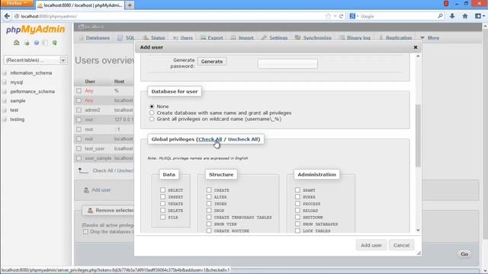Viewport: 488px width, 274px height.
Task: Switch to the Export tab
Action: 212,38
